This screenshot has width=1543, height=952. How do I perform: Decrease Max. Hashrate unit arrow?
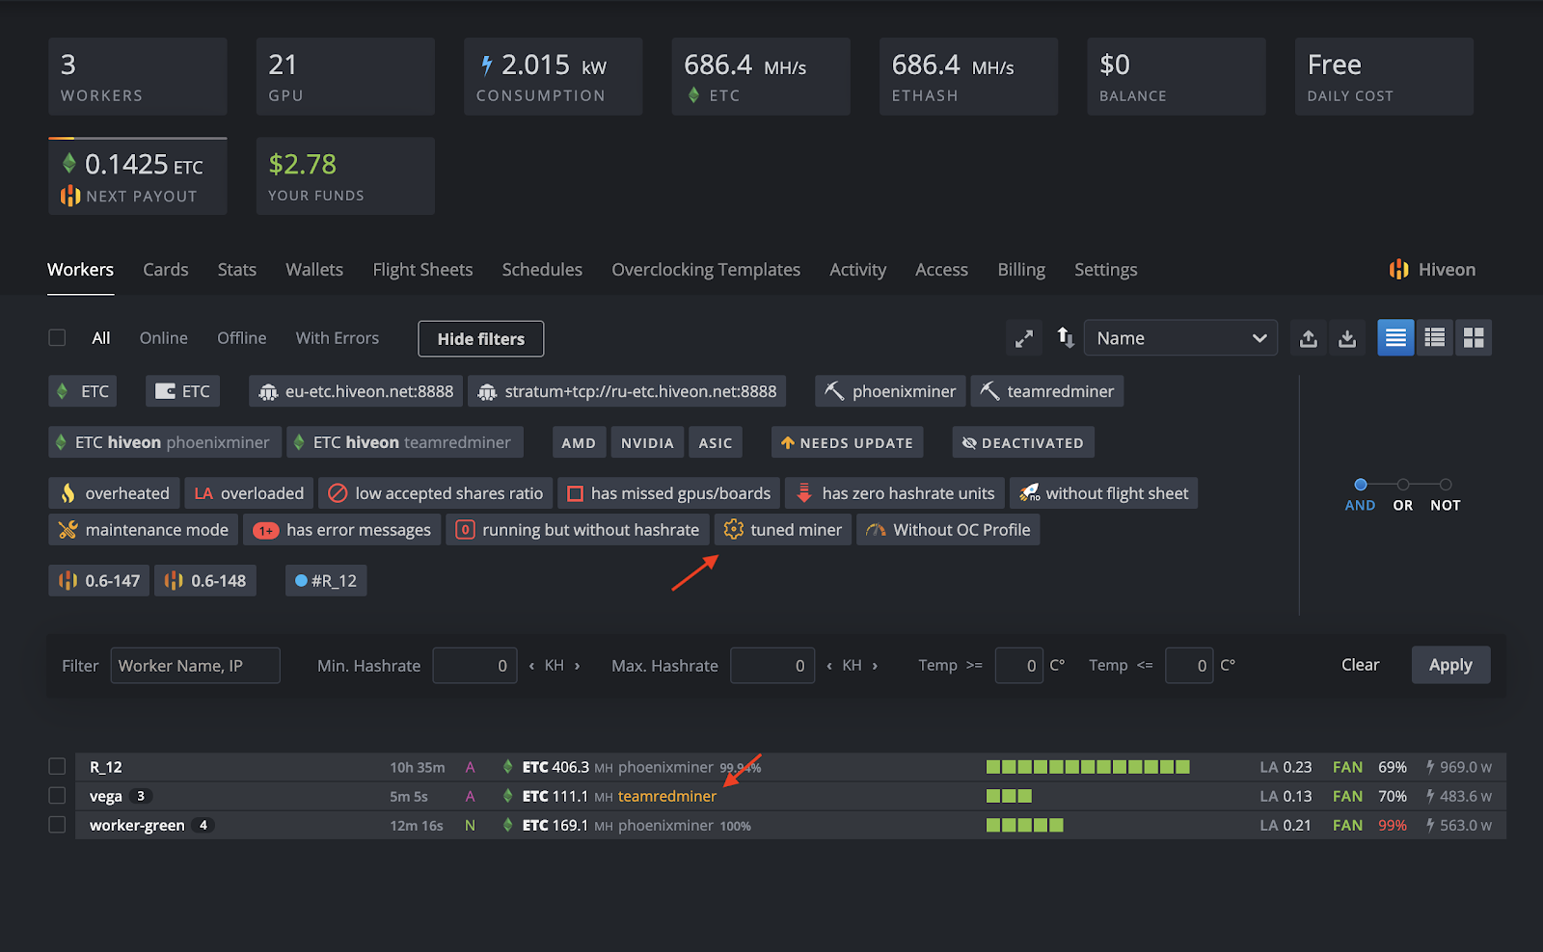pyautogui.click(x=829, y=666)
